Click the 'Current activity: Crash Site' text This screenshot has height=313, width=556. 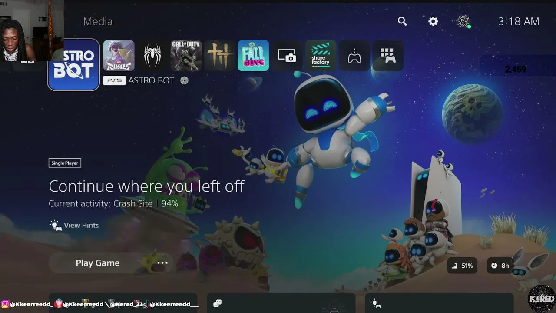(x=100, y=203)
